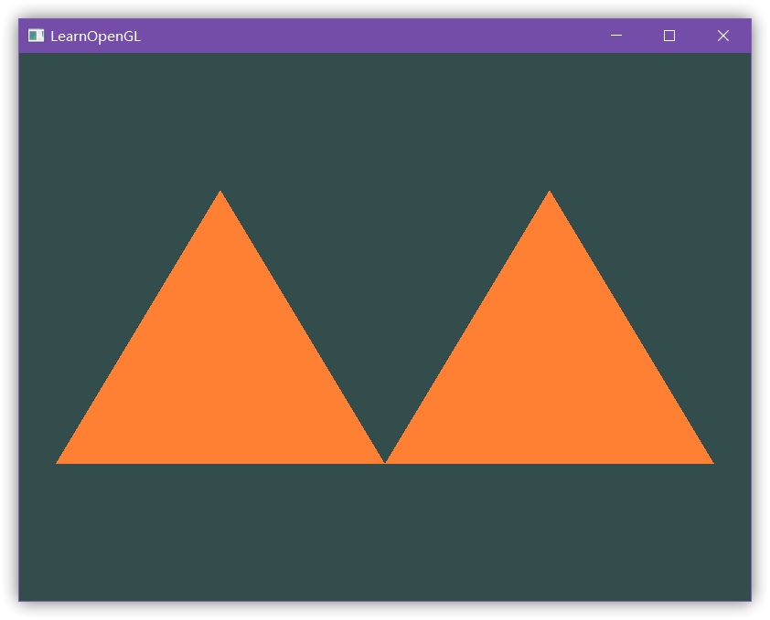Click the top vertex of the right triangle
Image resolution: width=770 pixels, height=620 pixels.
[550, 194]
